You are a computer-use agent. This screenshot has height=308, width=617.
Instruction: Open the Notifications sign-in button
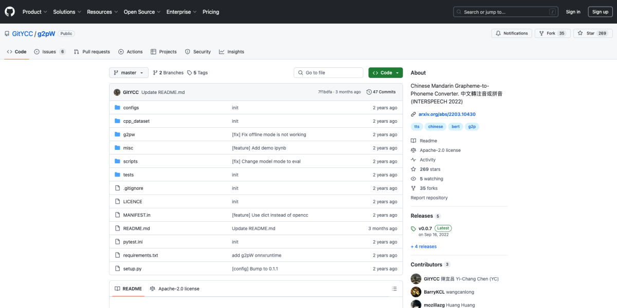click(511, 33)
